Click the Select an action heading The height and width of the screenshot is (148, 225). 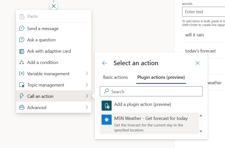[x=136, y=63]
